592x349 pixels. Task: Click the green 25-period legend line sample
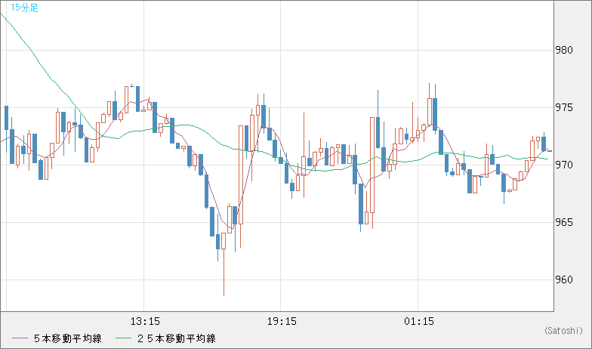coord(124,338)
